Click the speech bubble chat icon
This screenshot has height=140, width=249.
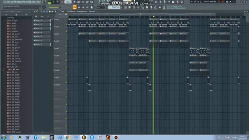click(182, 2)
